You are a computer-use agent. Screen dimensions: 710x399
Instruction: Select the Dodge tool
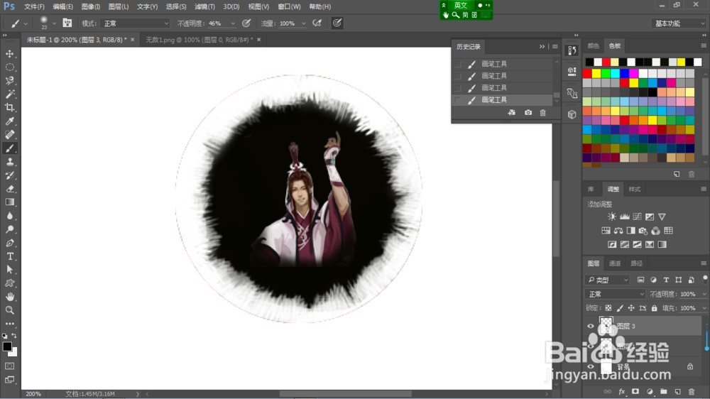pyautogui.click(x=9, y=229)
